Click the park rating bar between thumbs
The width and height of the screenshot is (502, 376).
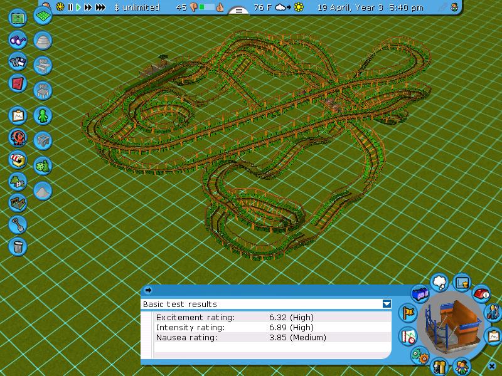[206, 7]
